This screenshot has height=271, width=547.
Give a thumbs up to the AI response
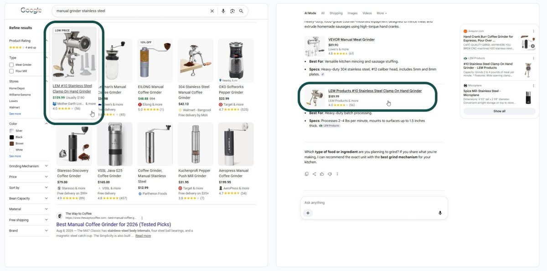[322, 174]
